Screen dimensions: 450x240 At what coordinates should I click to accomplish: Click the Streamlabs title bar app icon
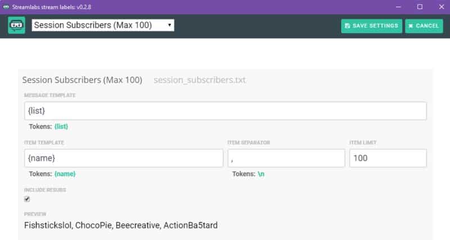(x=6, y=7)
